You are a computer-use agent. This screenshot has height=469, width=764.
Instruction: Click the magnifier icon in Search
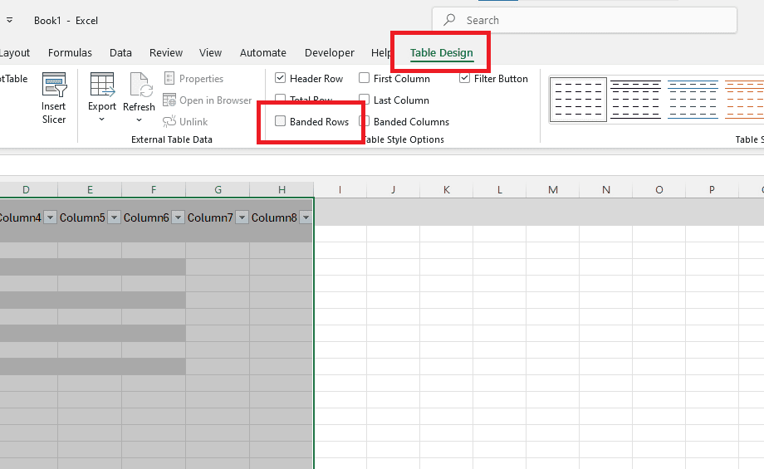[449, 20]
